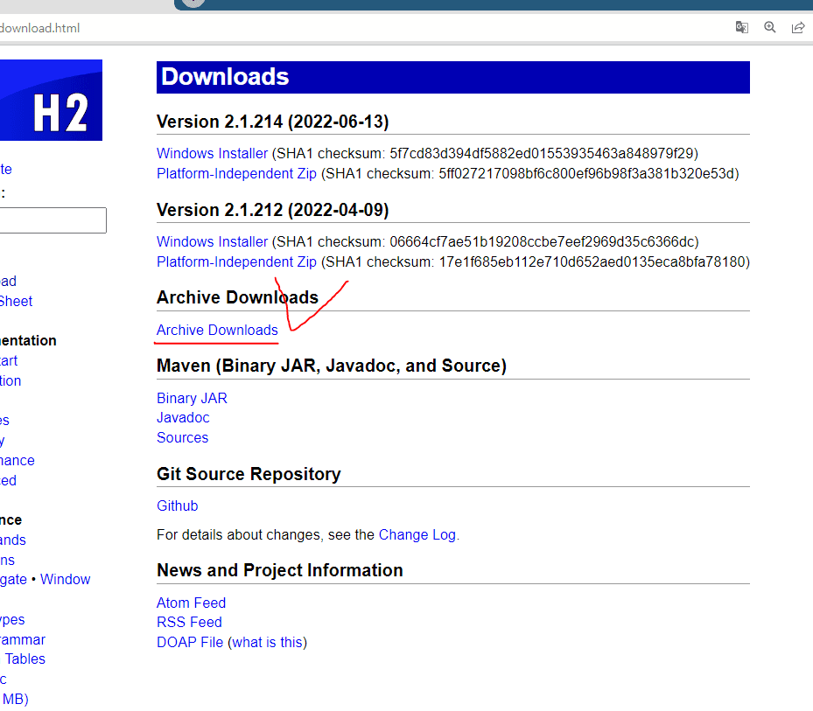Open the underlined Archive Downloads link
This screenshot has width=813, height=711.
(217, 330)
